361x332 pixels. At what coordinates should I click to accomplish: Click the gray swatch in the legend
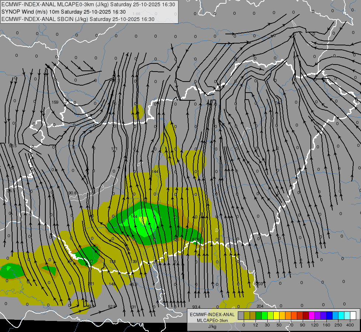[x=241, y=315]
